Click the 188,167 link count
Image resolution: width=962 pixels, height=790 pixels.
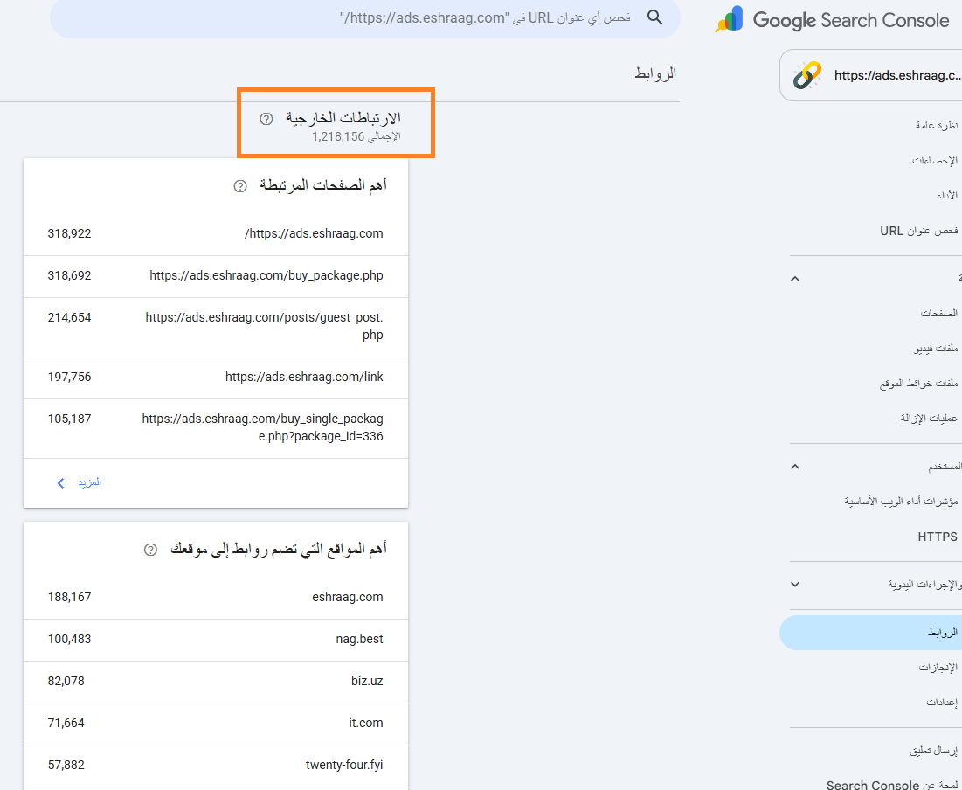pyautogui.click(x=69, y=597)
